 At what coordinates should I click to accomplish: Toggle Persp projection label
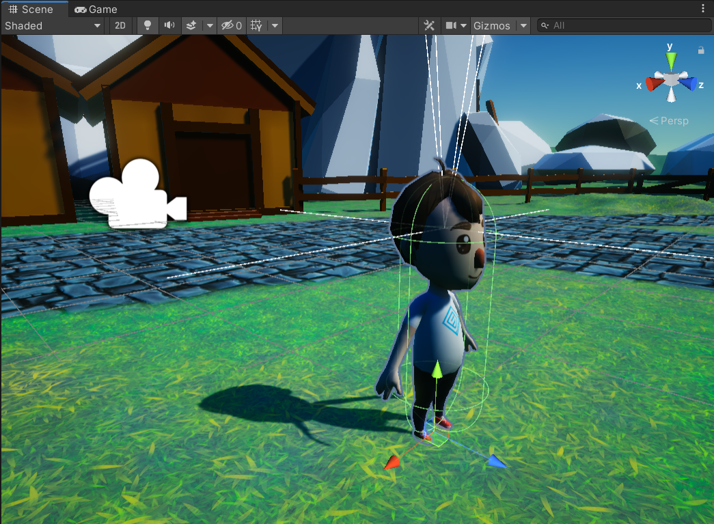(x=669, y=121)
